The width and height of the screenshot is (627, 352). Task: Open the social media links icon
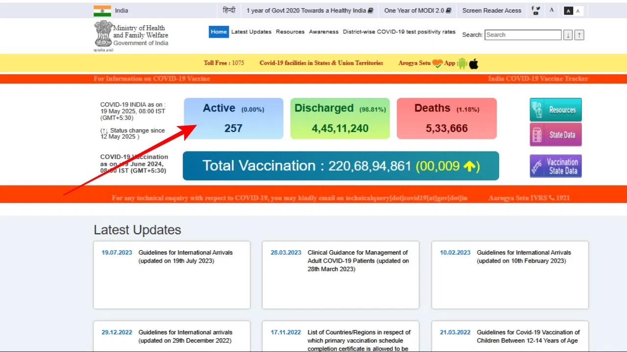[536, 10]
